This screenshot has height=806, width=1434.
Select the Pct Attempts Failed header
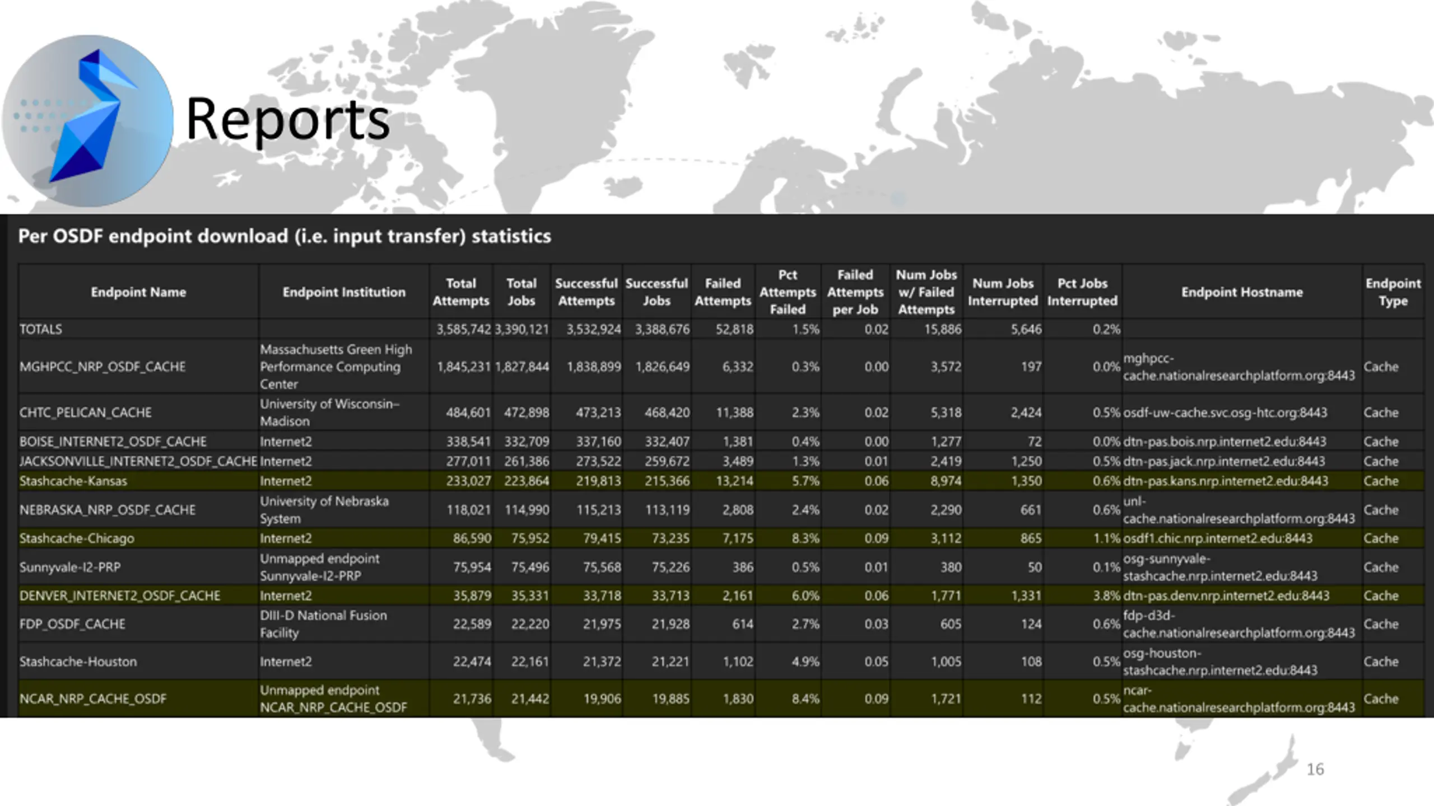(787, 292)
